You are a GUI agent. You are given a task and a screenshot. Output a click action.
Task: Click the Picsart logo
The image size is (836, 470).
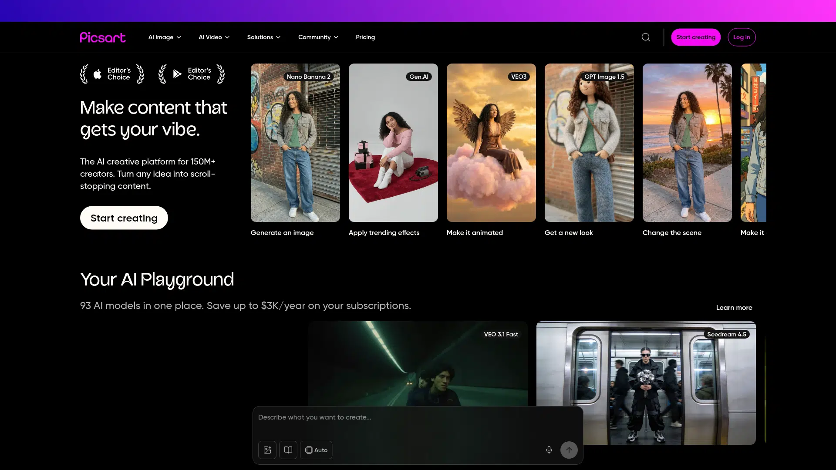coord(103,37)
